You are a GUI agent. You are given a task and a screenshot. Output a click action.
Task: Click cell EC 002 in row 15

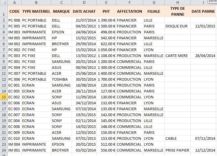pyautogui.click(x=14, y=97)
